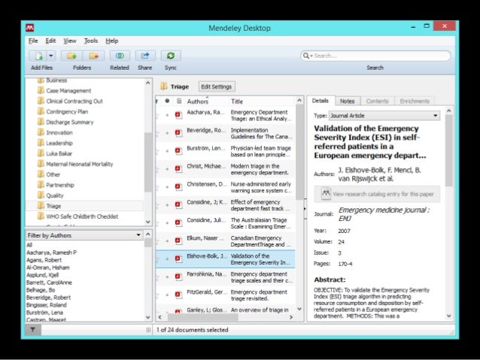
Task: Click the create new folder icon
Action: point(71,56)
